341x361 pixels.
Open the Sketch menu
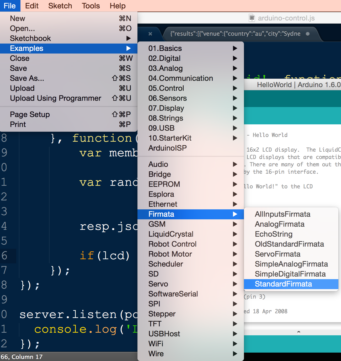pos(60,6)
